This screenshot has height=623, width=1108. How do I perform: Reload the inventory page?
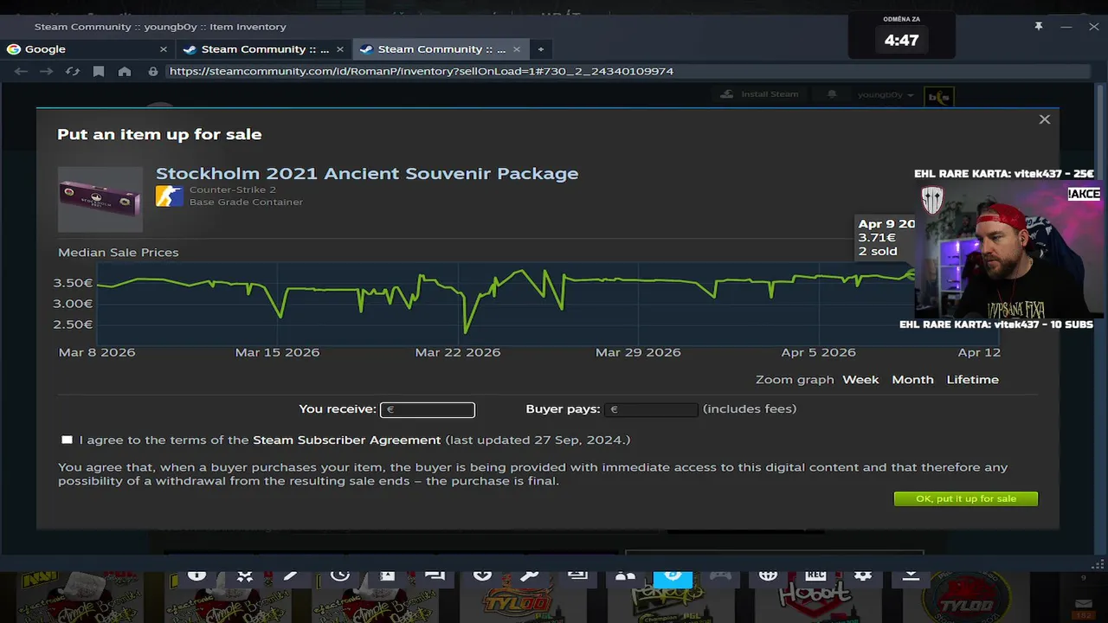73,71
